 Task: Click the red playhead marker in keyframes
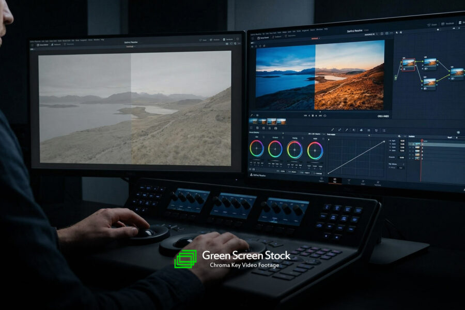pos(422,141)
